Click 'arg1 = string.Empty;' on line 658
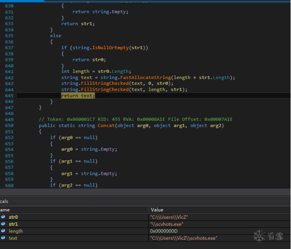This screenshot has width=291, height=249. [89, 174]
